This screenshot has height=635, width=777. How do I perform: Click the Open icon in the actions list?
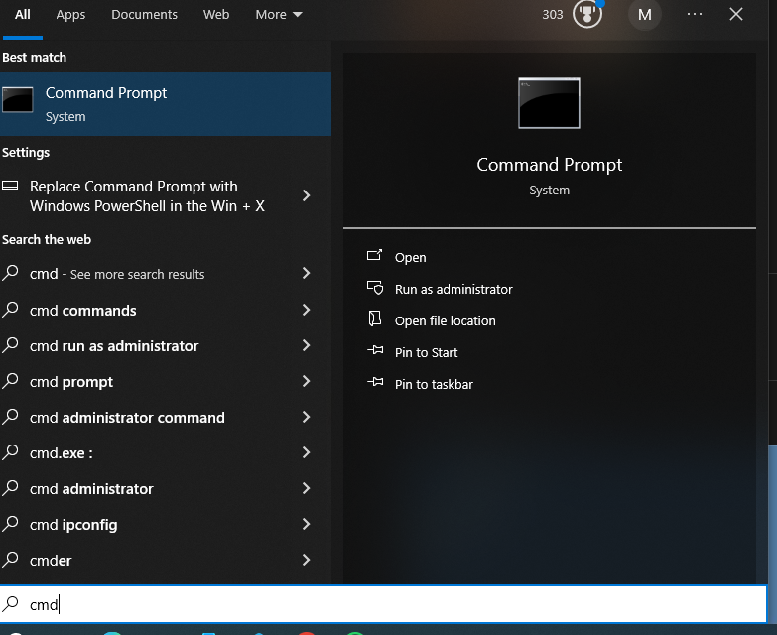374,256
